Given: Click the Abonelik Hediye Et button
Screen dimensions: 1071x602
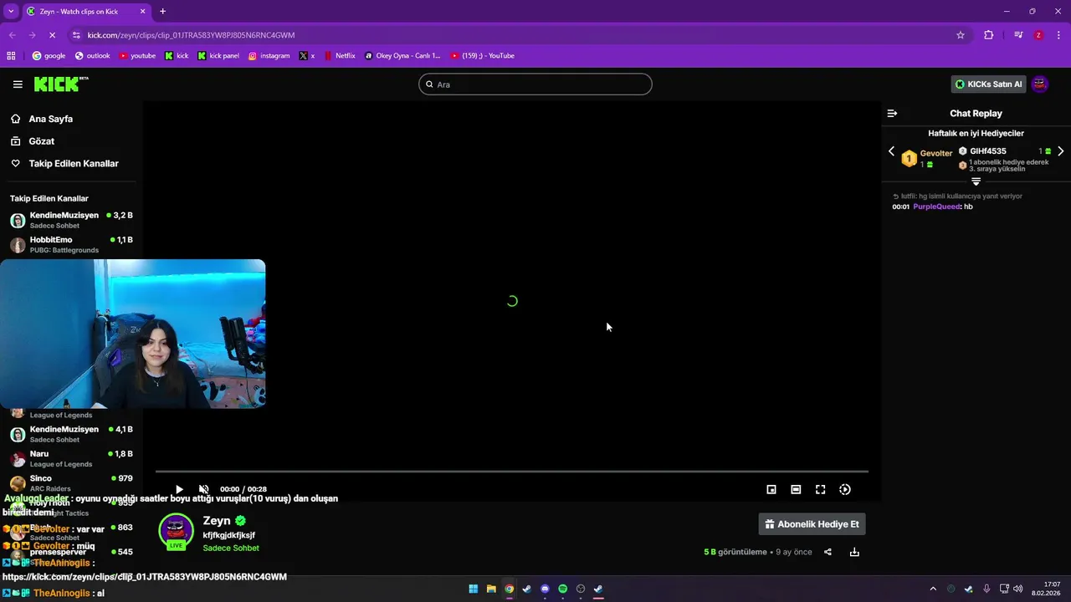Looking at the screenshot, I should 812,524.
